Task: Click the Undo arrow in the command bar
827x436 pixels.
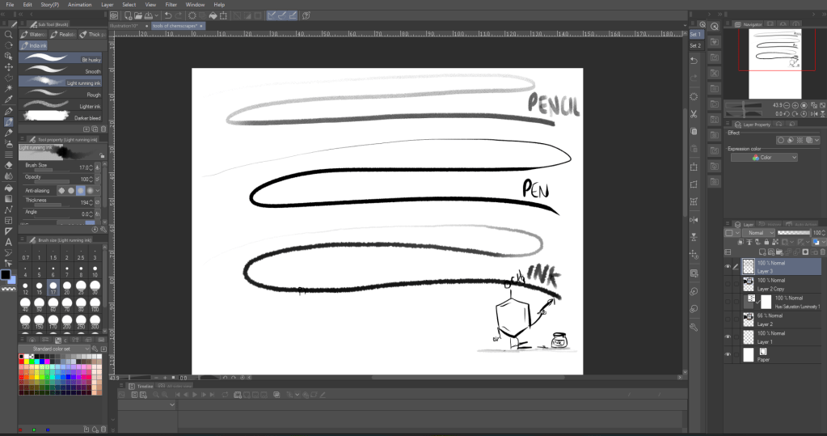Action: (167, 15)
